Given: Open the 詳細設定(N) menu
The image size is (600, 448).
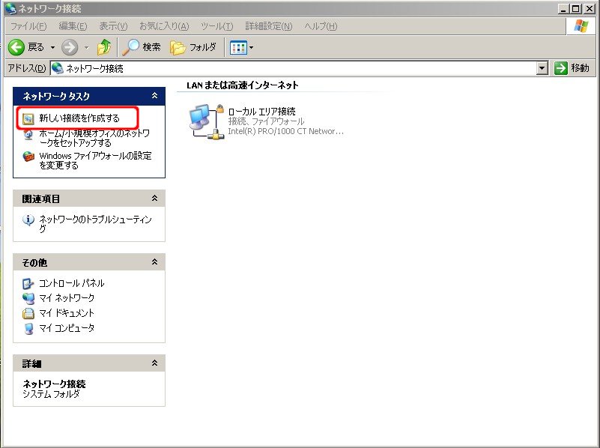Looking at the screenshot, I should click(269, 26).
